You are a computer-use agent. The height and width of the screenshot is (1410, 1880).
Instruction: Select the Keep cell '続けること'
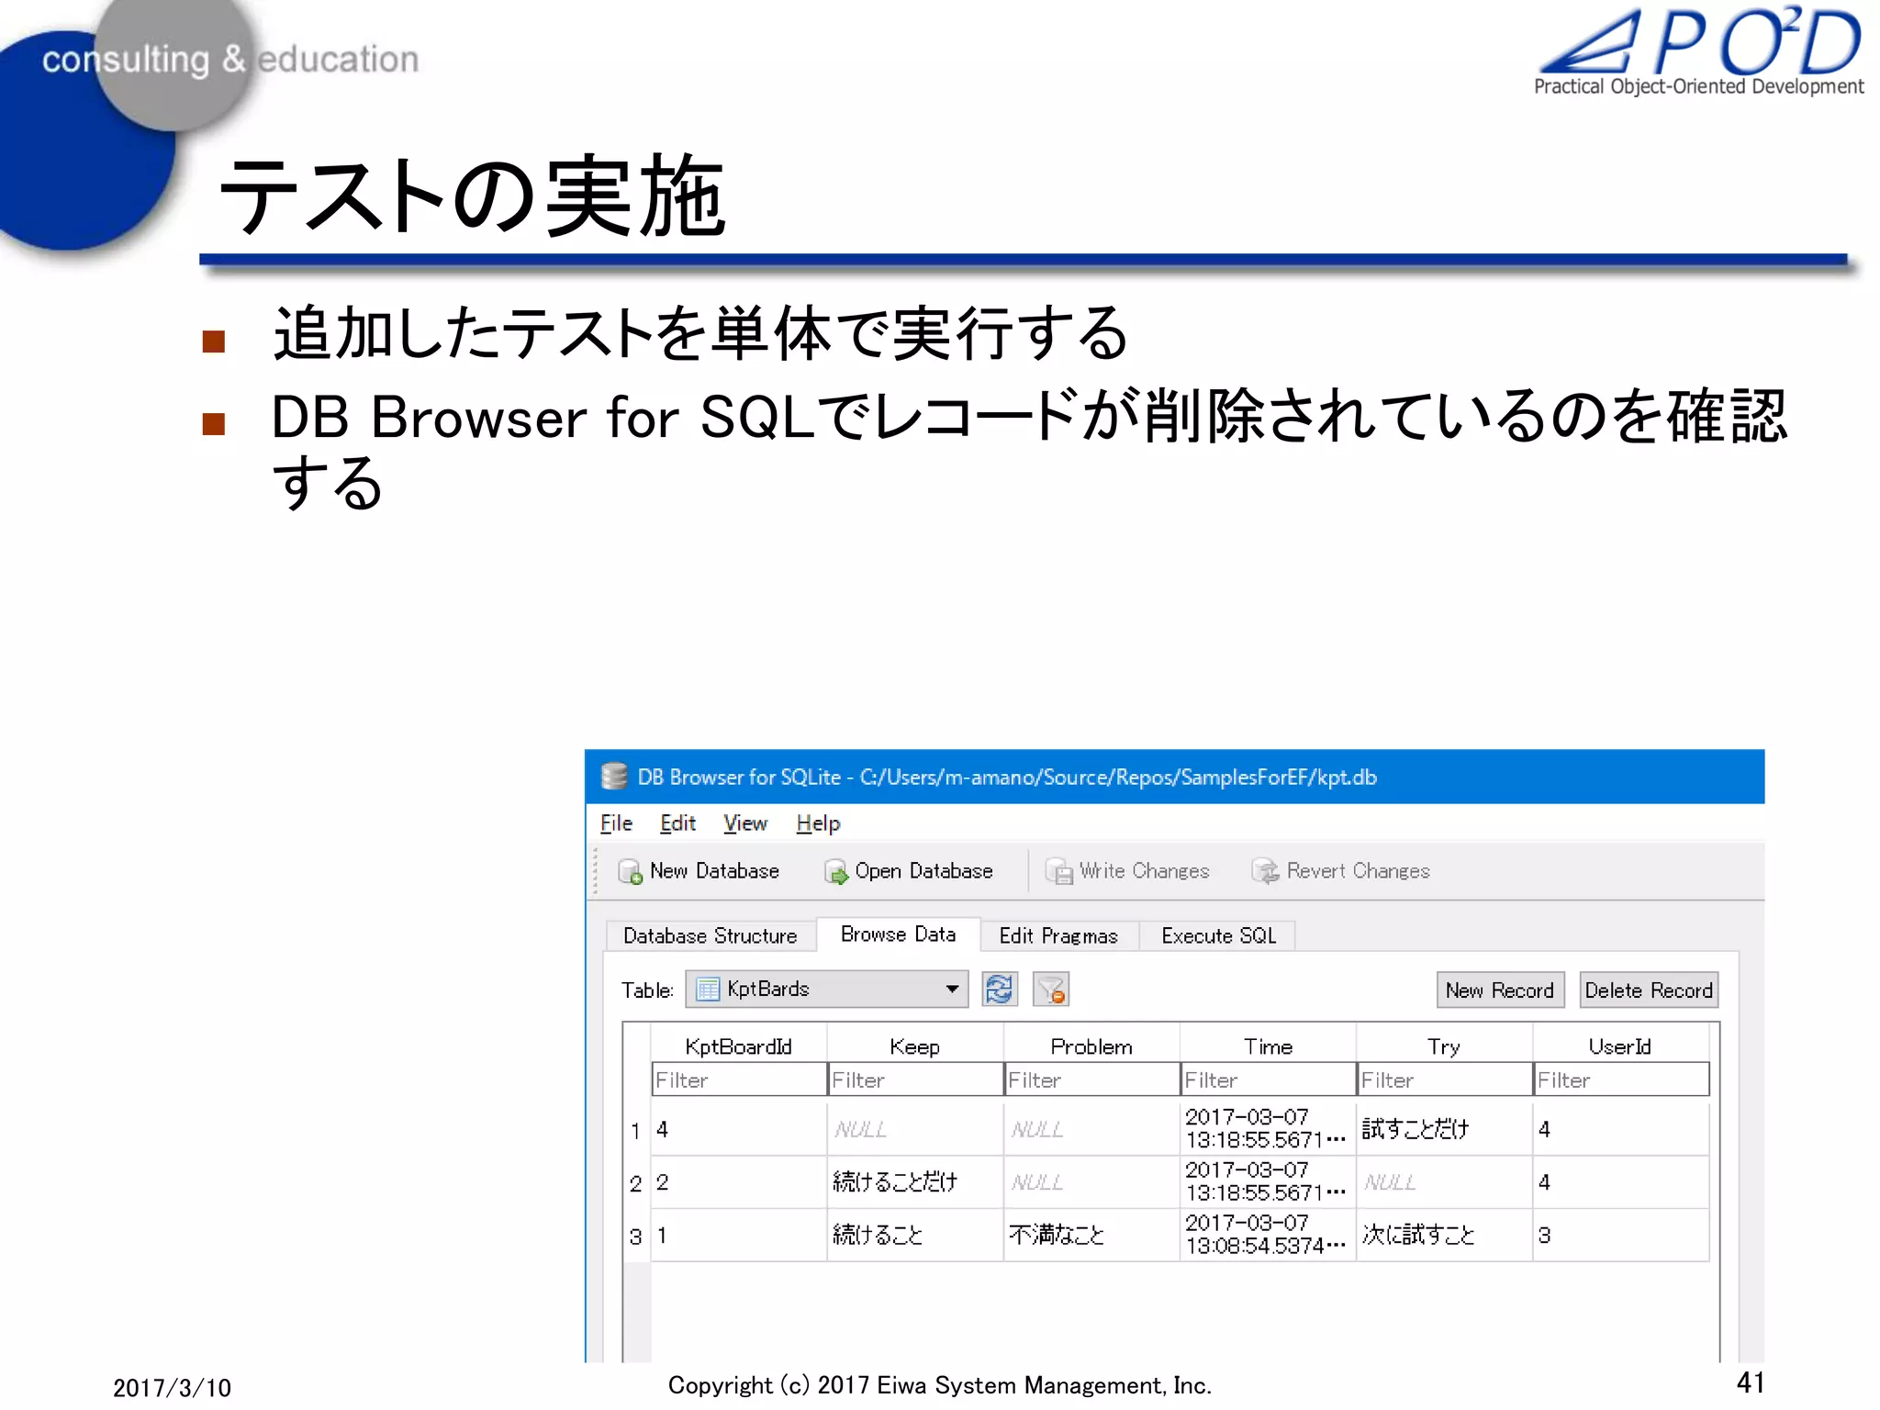(x=915, y=1236)
